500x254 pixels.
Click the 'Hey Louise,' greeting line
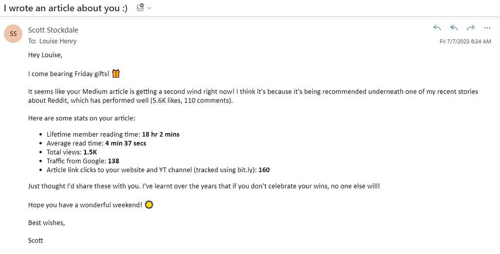tap(45, 55)
